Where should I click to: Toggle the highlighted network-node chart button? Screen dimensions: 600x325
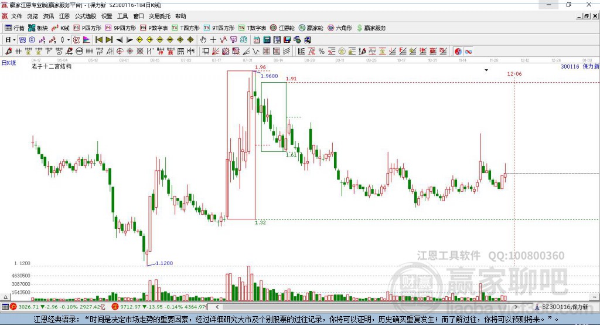click(x=23, y=40)
